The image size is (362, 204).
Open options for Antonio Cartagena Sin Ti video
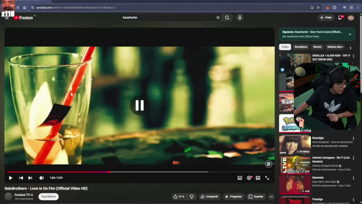353,158
